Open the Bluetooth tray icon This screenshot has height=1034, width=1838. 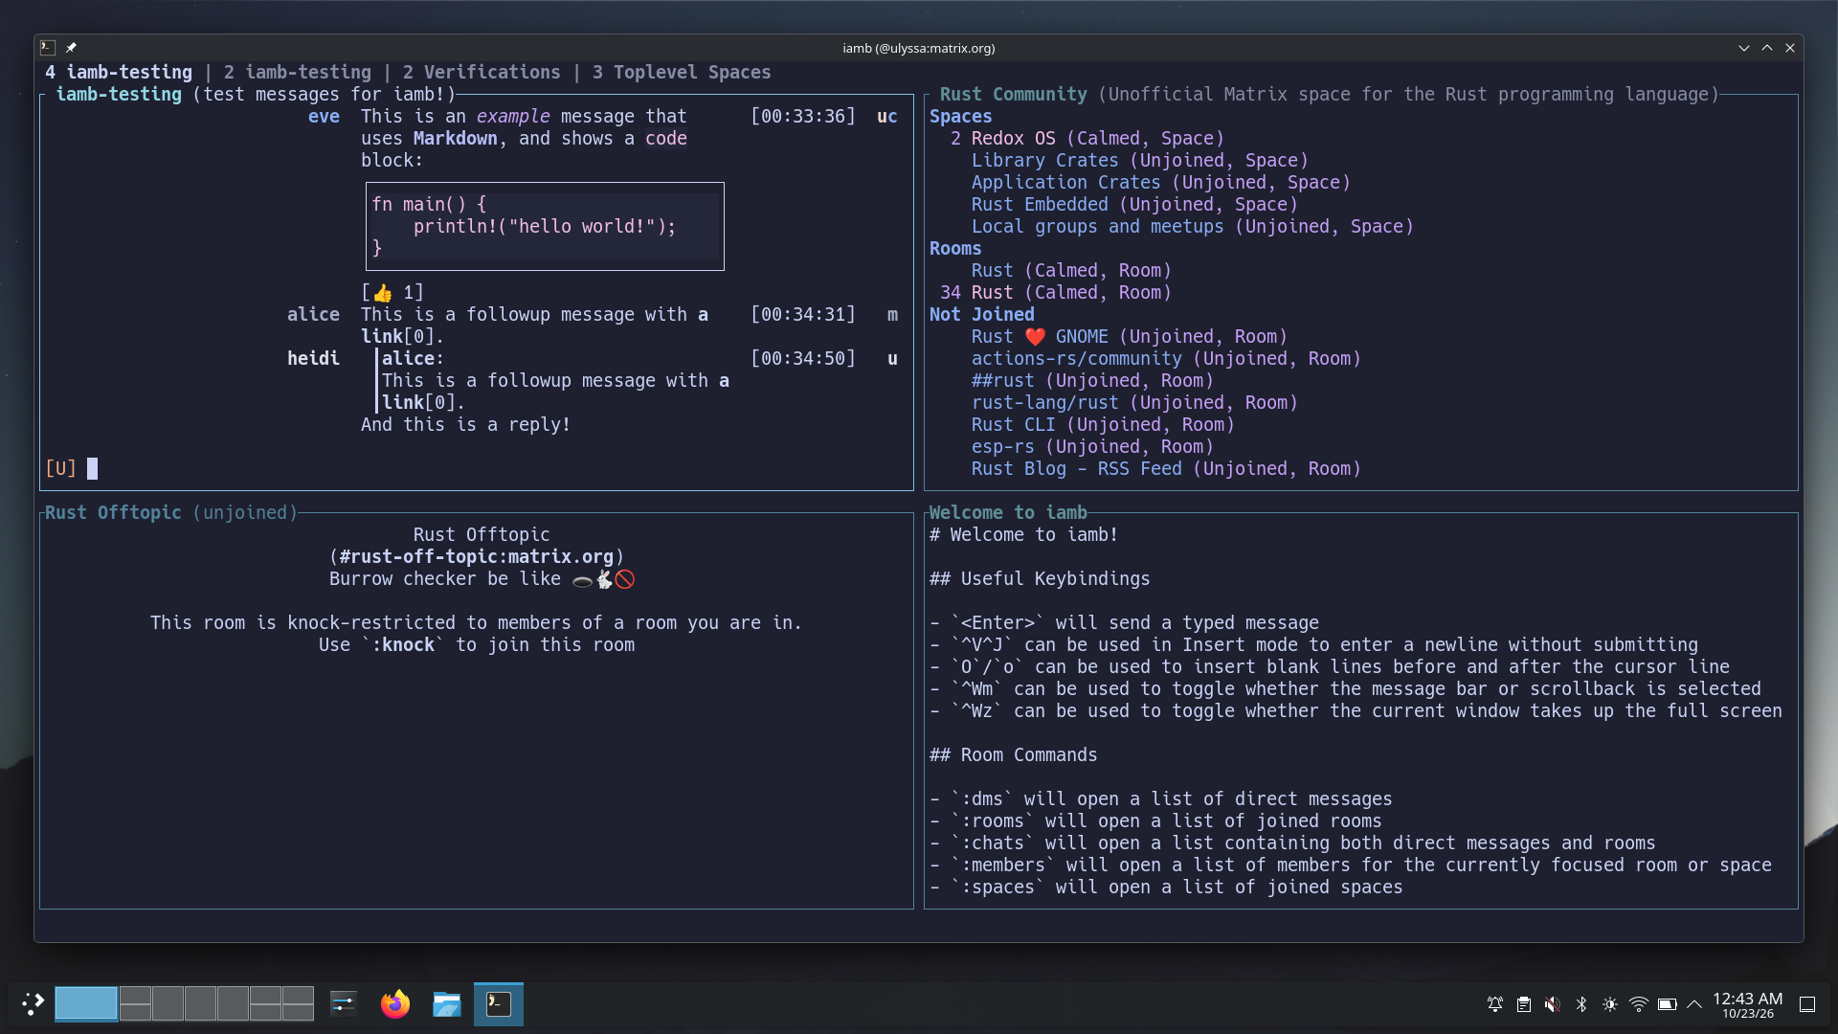(x=1580, y=1004)
